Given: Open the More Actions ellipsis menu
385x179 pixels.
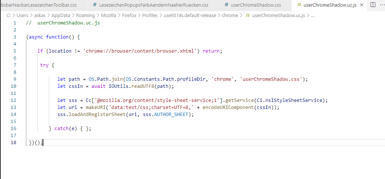Looking at the screenshot, I should tap(382, 5).
